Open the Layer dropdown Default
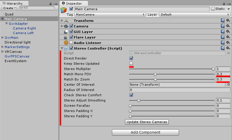This screenshot has height=140, width=232. click(x=195, y=14)
